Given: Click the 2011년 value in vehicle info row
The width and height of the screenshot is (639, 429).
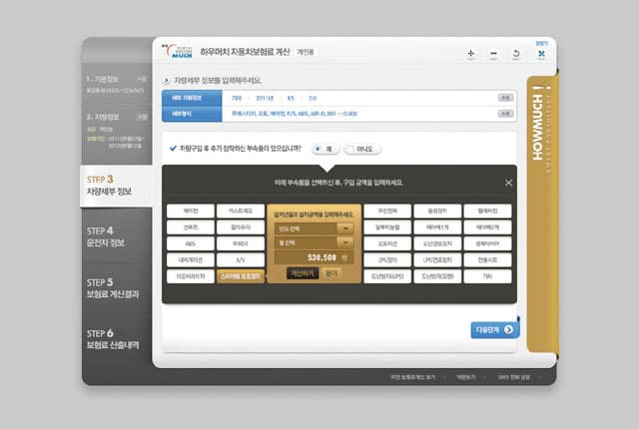Looking at the screenshot, I should pos(265,98).
